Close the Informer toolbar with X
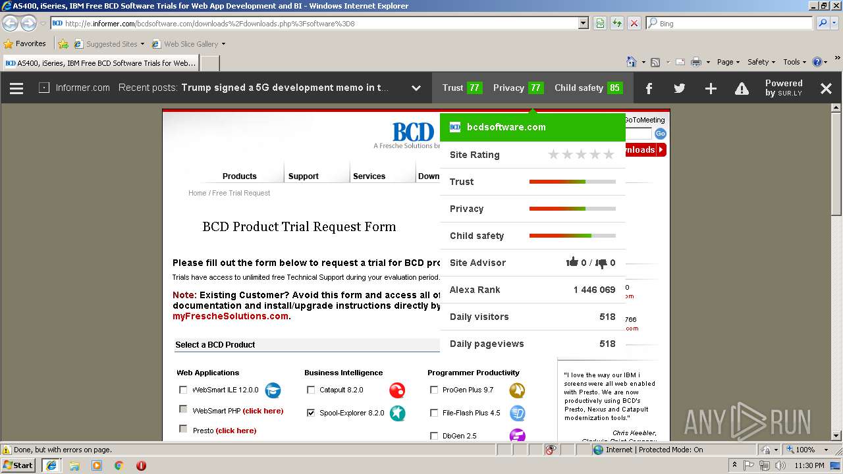This screenshot has height=474, width=843. point(826,88)
